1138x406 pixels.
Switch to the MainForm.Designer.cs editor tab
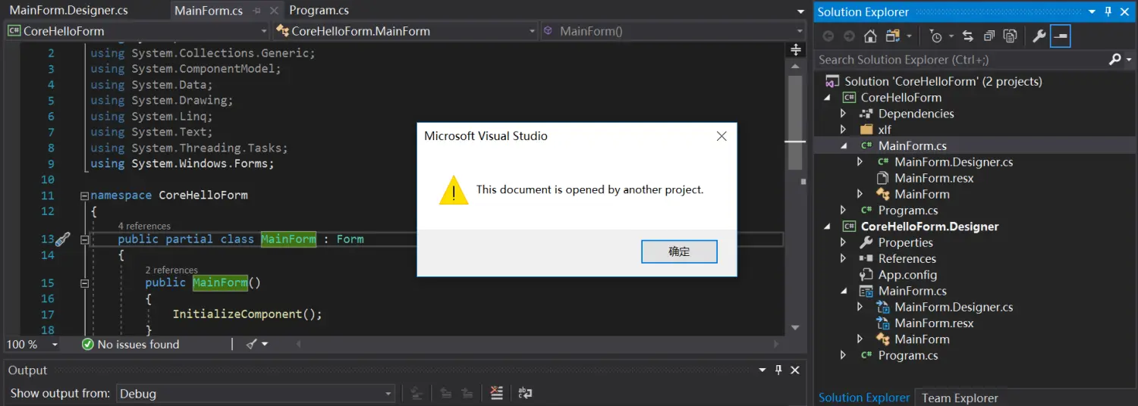click(68, 11)
